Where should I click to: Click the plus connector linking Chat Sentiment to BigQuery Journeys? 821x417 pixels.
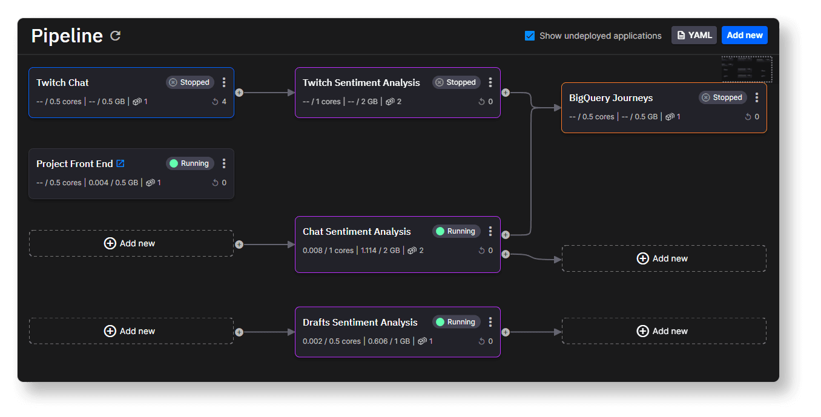[506, 234]
